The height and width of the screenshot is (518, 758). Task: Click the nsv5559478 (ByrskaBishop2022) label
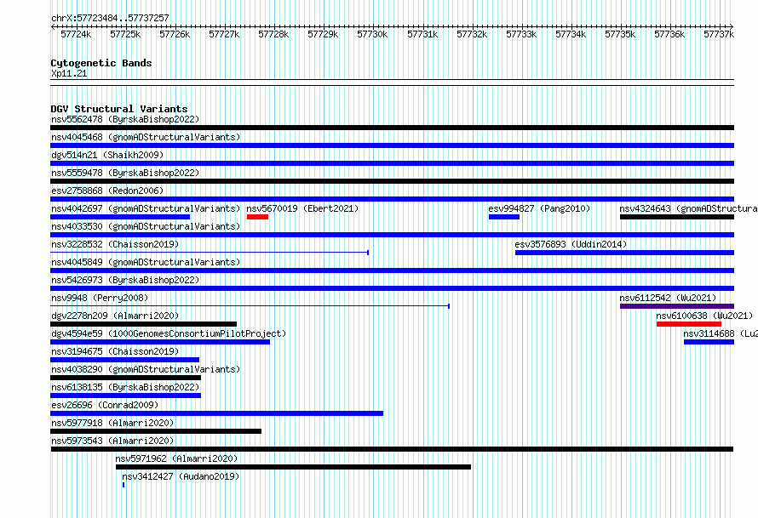click(125, 173)
